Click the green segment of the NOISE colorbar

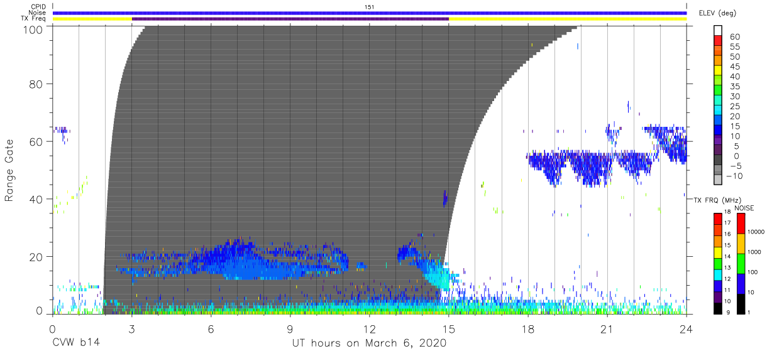click(x=741, y=263)
